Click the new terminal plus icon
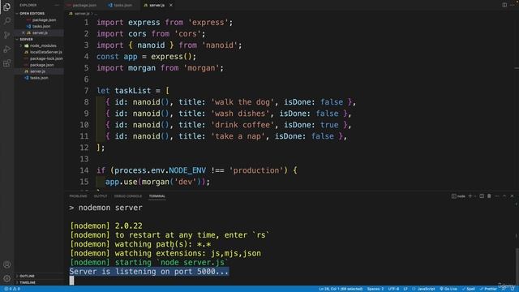The height and width of the screenshot is (292, 519). click(x=470, y=196)
